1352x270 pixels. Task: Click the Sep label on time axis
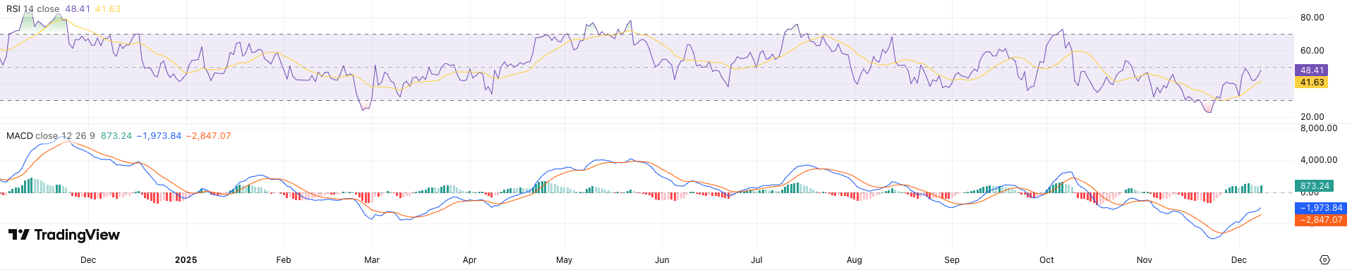click(952, 260)
